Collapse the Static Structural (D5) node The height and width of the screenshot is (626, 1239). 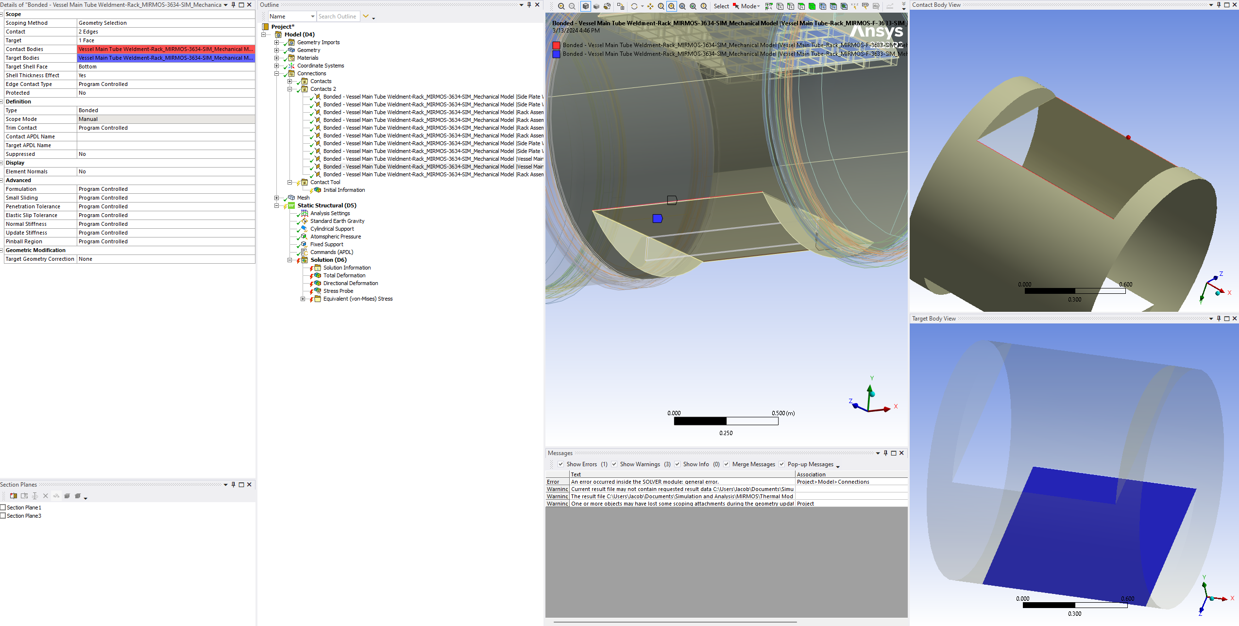point(277,206)
